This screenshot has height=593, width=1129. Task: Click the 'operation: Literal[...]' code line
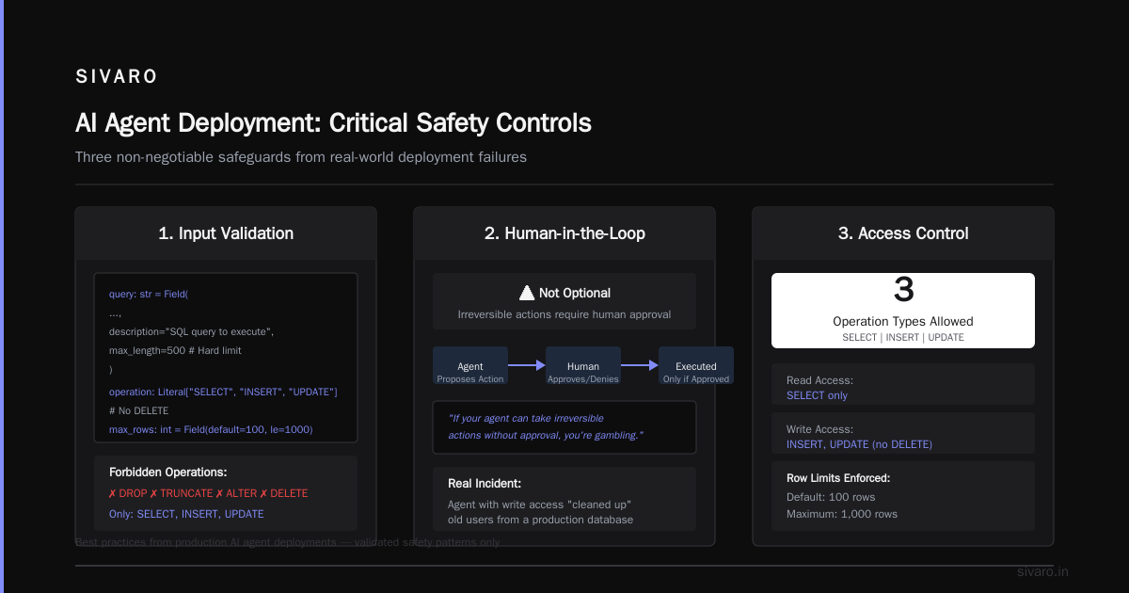point(223,391)
